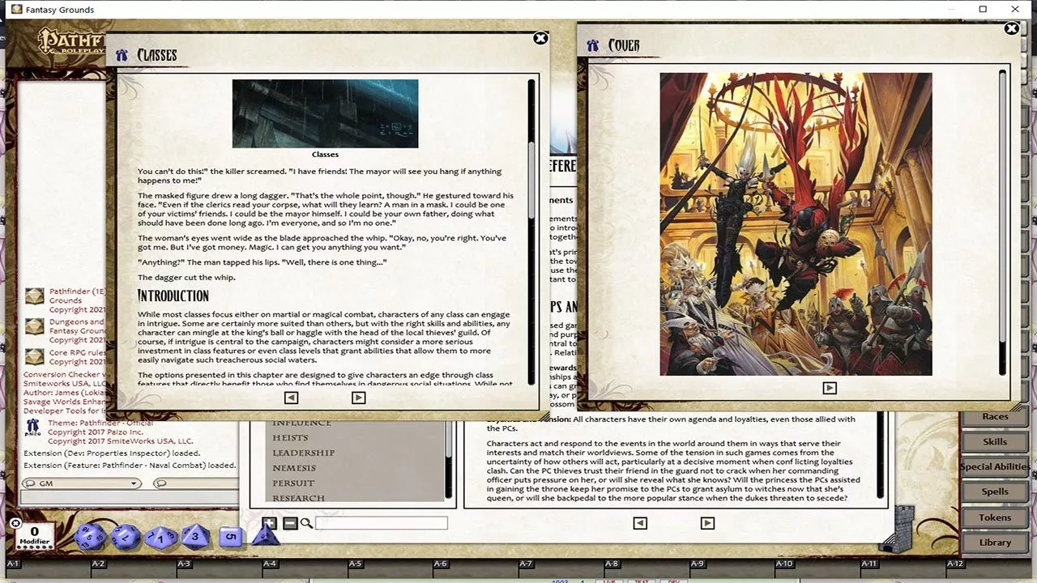Open the Leadership index entry
The width and height of the screenshot is (1037, 583).
pos(304,453)
